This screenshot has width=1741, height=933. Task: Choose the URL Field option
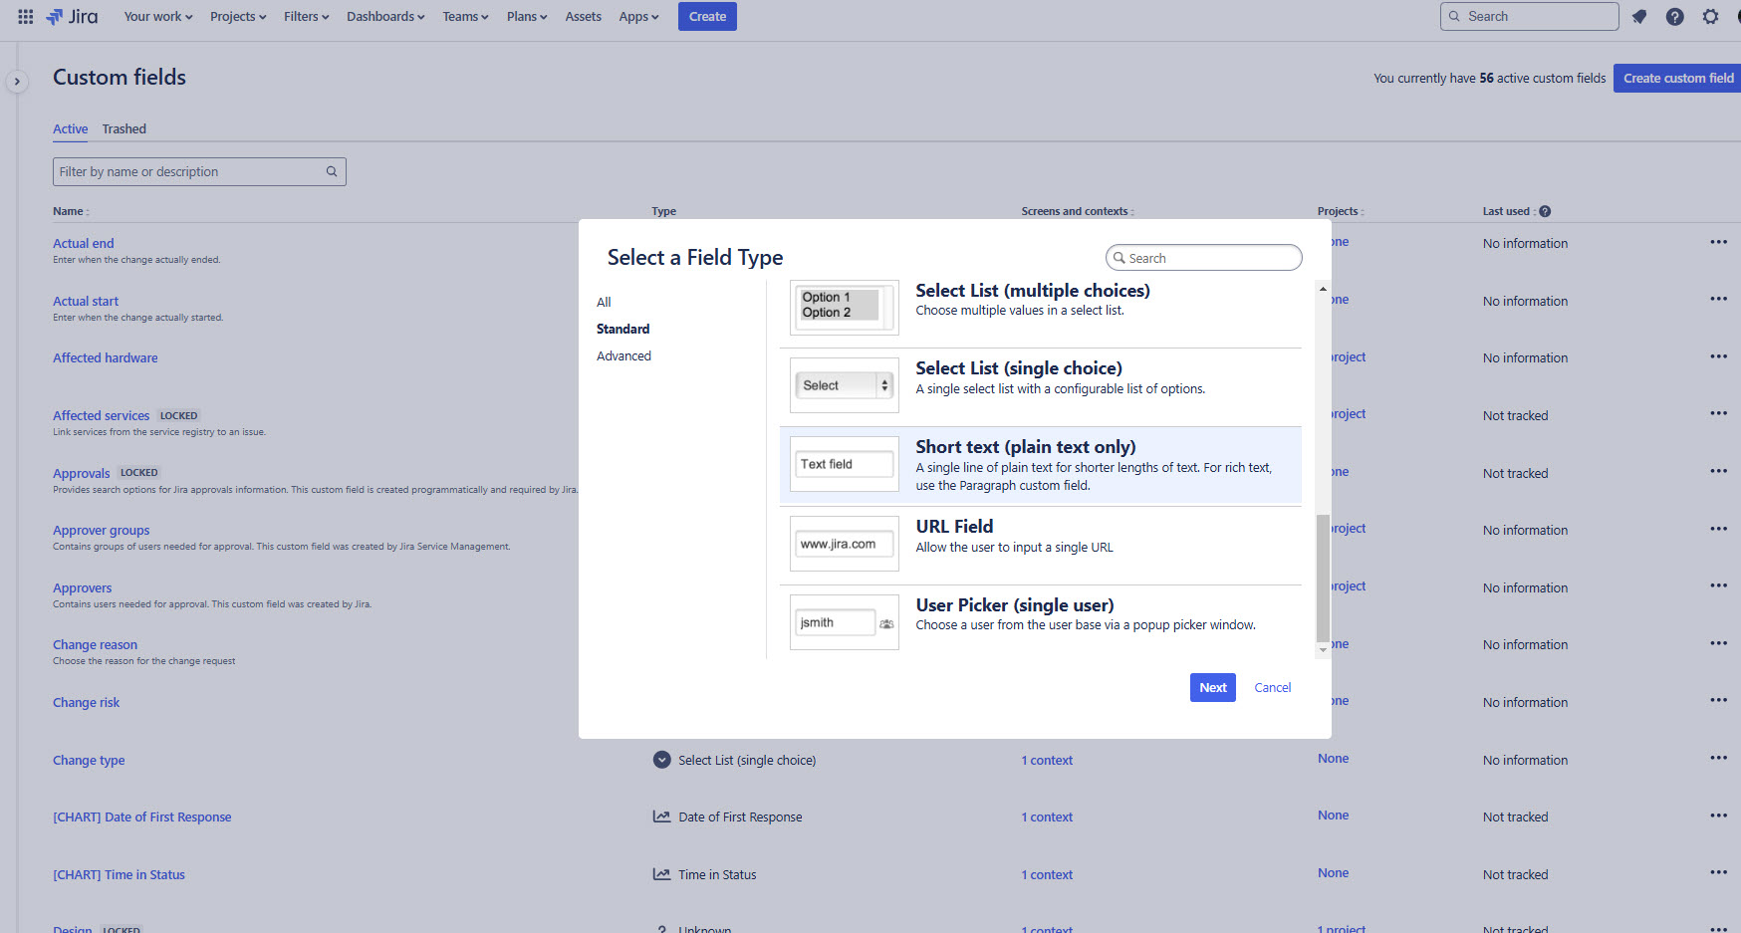pyautogui.click(x=1040, y=544)
